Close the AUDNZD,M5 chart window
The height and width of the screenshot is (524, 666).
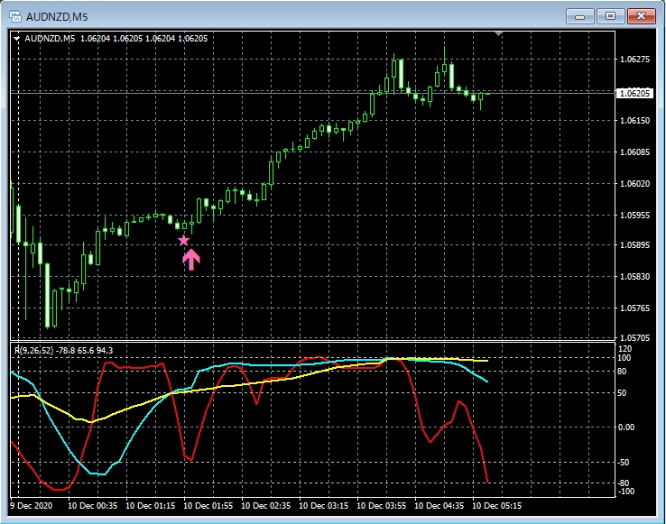tap(641, 15)
